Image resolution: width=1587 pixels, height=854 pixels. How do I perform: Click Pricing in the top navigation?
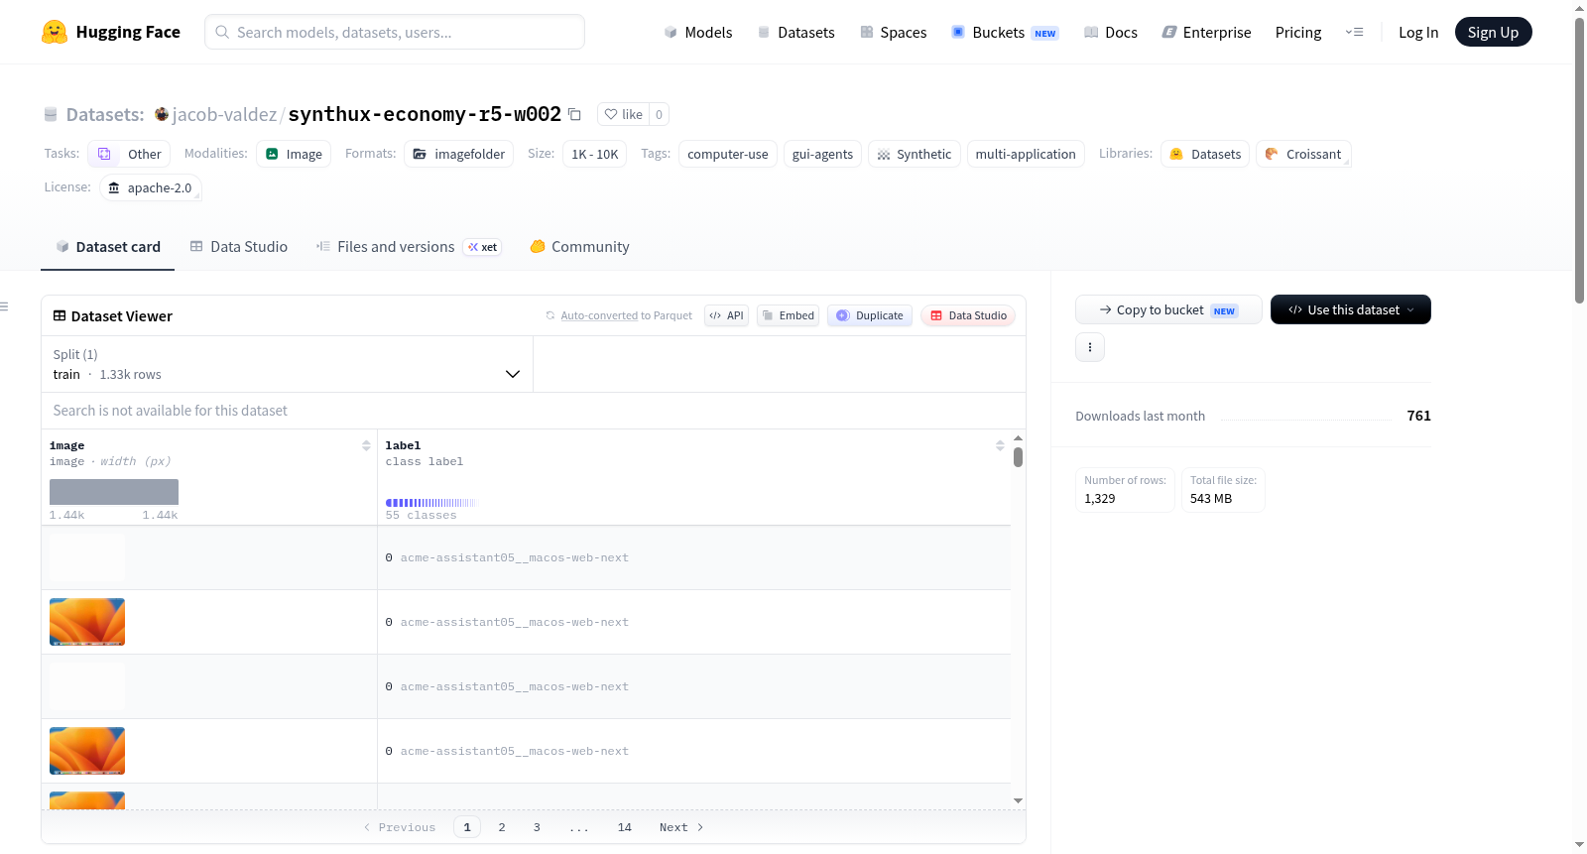[1298, 32]
